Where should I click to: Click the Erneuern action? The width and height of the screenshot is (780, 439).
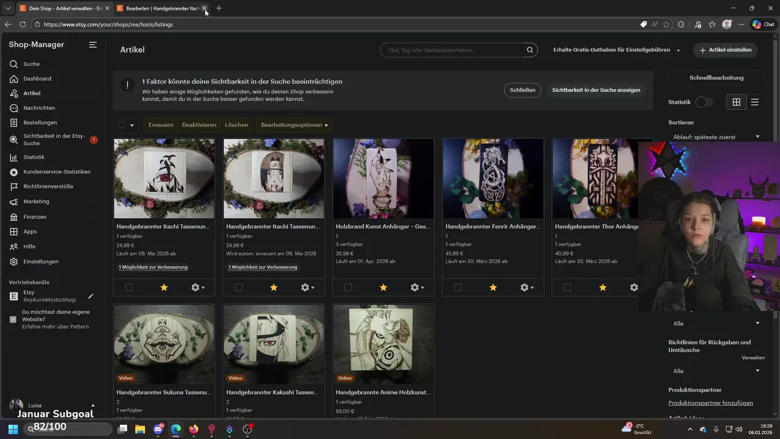point(161,125)
